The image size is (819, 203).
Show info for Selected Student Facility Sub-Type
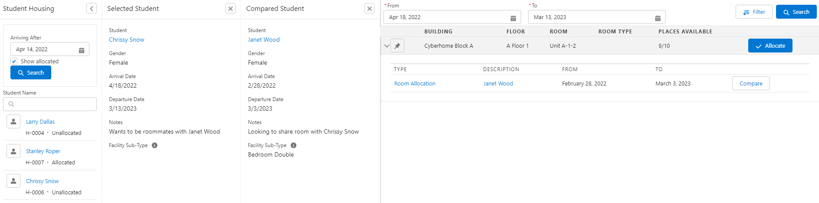155,146
